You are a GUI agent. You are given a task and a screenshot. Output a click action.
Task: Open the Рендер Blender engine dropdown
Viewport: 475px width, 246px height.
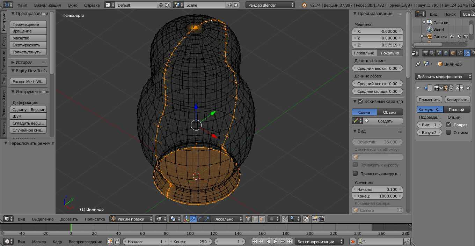270,5
